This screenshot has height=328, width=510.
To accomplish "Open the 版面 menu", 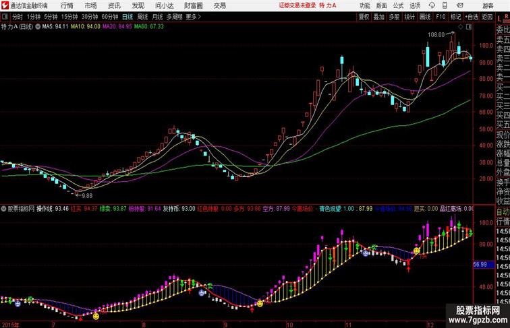I will tap(381, 5).
